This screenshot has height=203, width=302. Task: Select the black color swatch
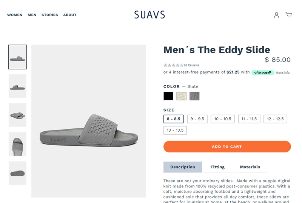[x=168, y=96]
